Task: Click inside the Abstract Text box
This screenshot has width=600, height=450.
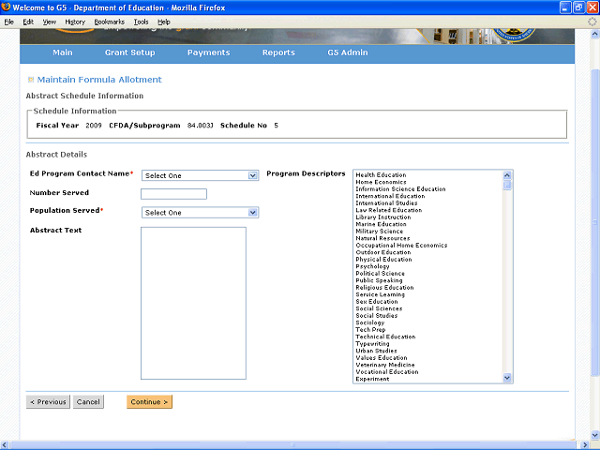Action: (x=193, y=303)
